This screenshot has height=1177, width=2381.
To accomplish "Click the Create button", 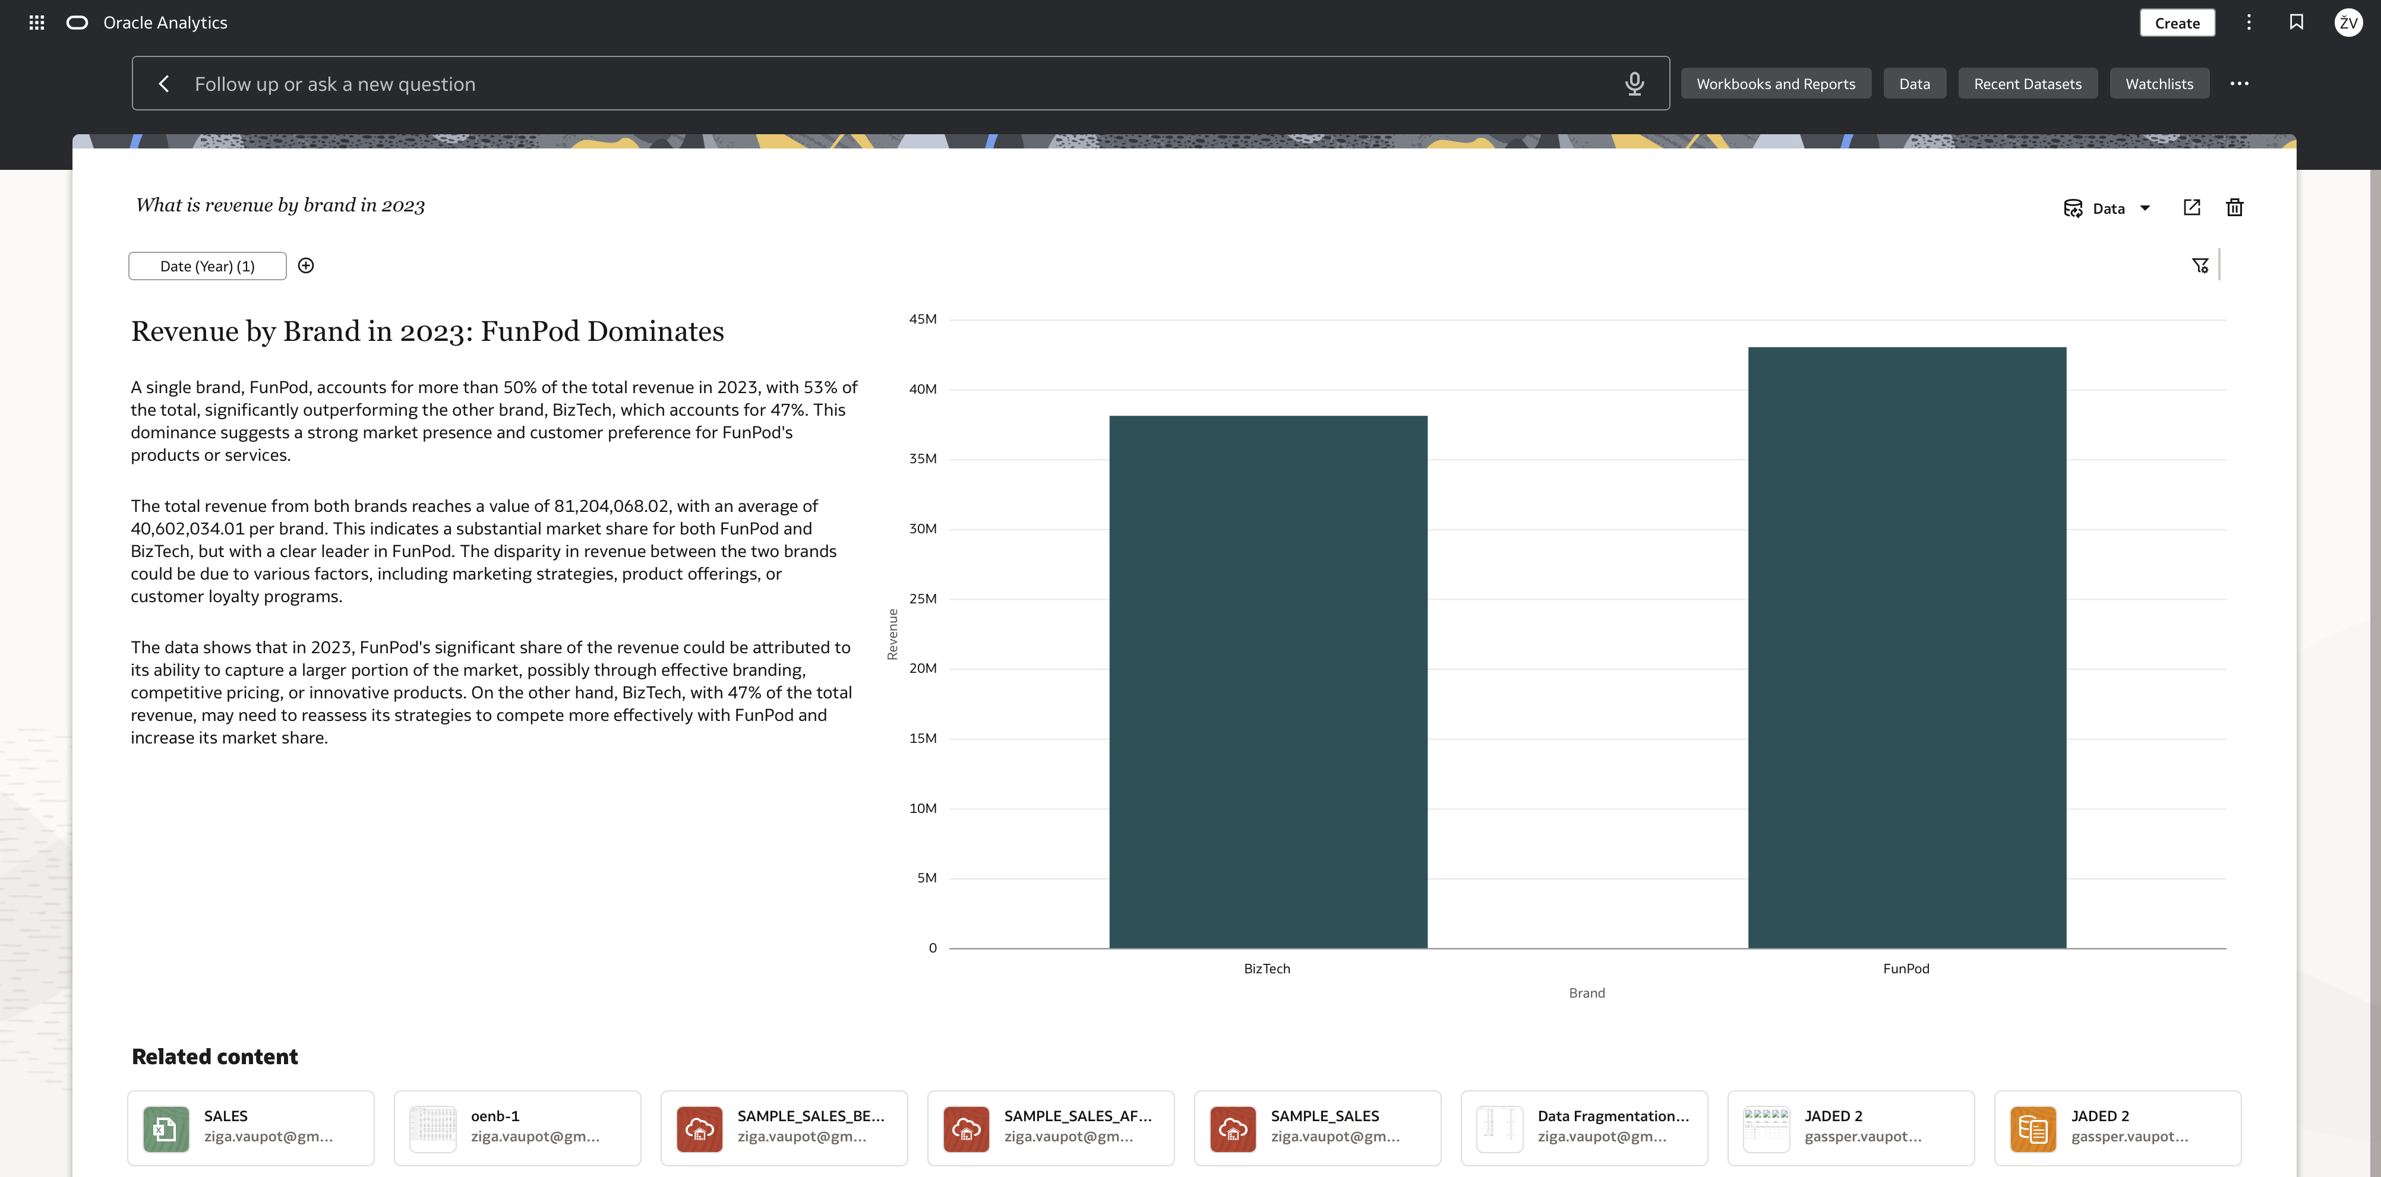I will 2177,23.
